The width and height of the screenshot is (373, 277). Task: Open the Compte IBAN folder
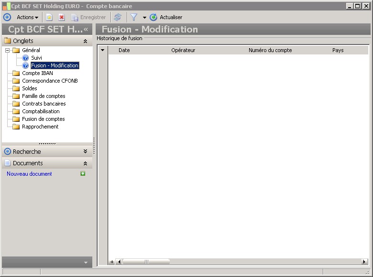[x=37, y=73]
